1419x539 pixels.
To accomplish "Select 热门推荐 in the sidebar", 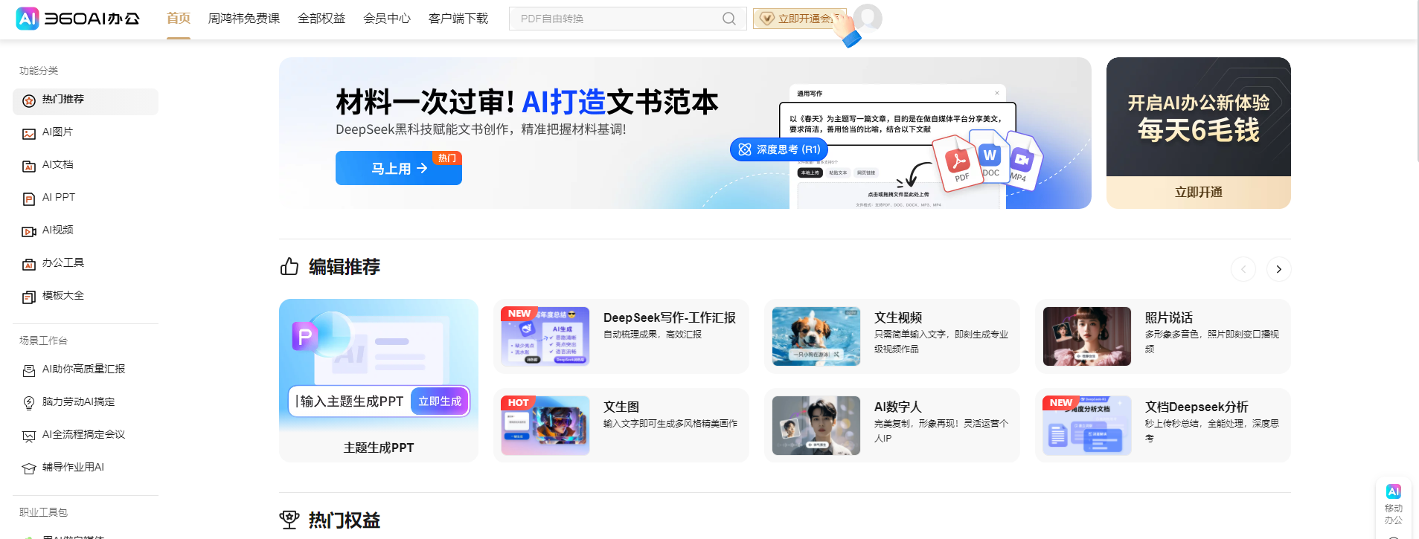I will point(86,101).
